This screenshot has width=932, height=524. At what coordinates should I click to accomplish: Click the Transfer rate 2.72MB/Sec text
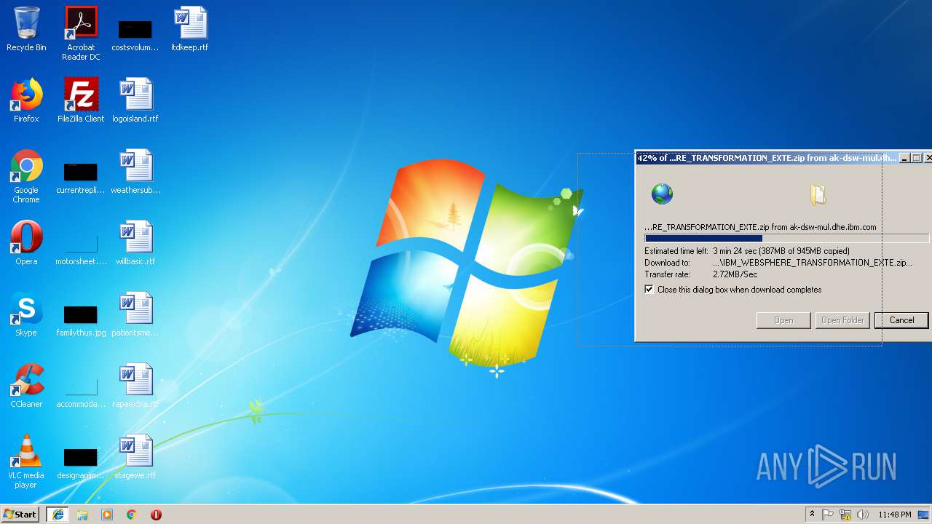[700, 274]
